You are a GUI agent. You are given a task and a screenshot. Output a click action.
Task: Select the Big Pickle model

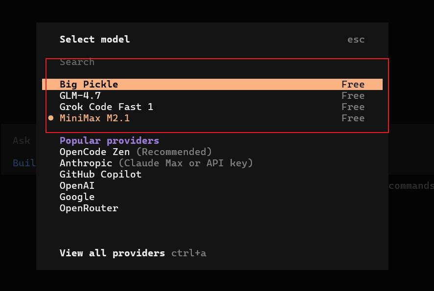point(89,84)
